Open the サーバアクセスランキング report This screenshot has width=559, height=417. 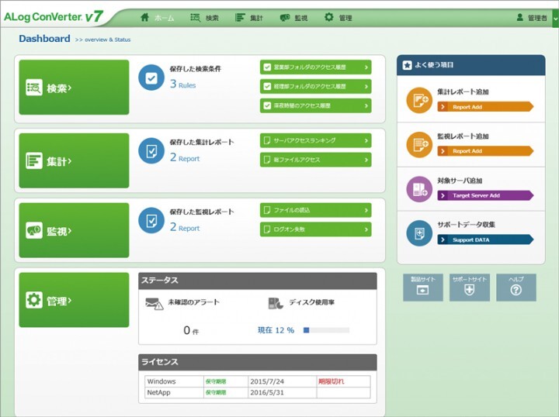315,140
